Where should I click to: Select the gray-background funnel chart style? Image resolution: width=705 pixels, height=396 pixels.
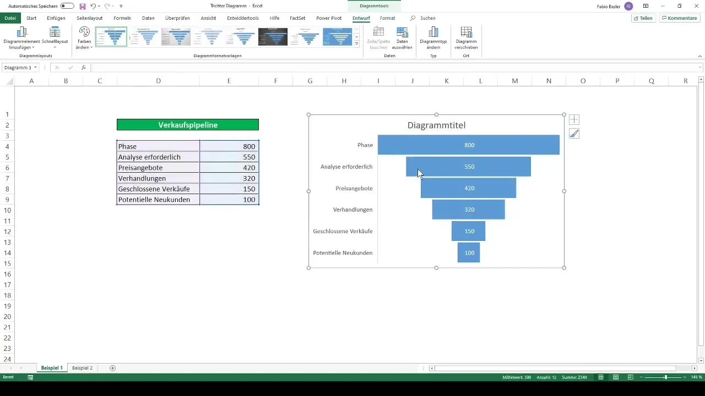click(x=176, y=37)
